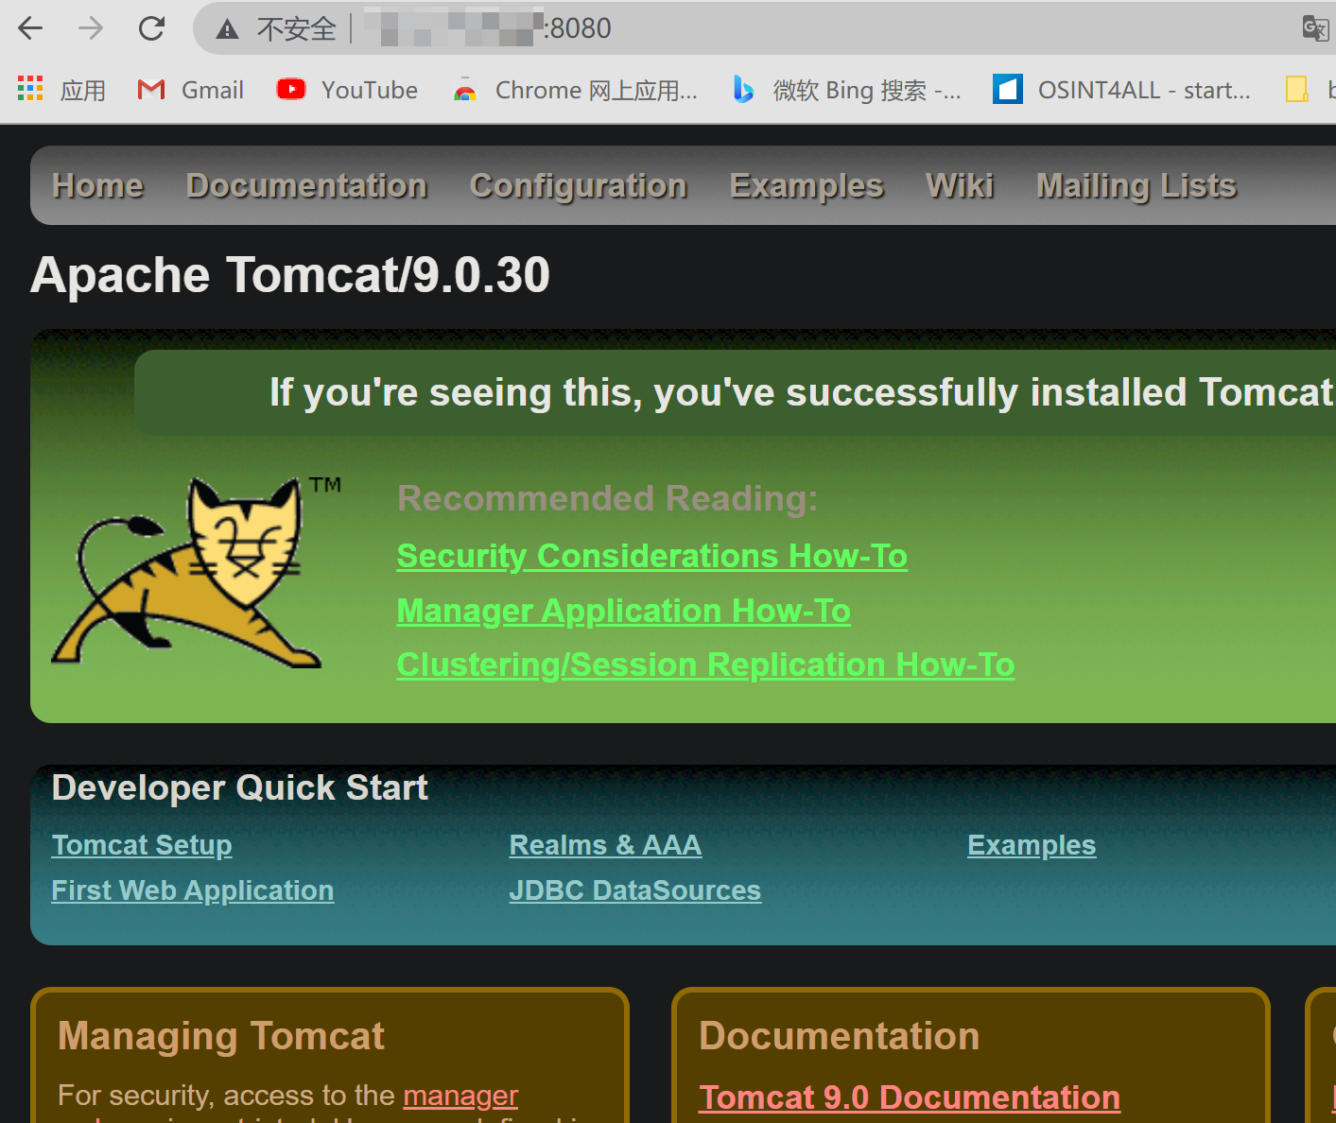Open Clustering/Session Replication How-To link

point(706,665)
